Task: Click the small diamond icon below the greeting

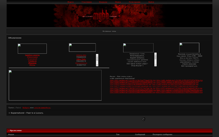Action: click(143, 119)
